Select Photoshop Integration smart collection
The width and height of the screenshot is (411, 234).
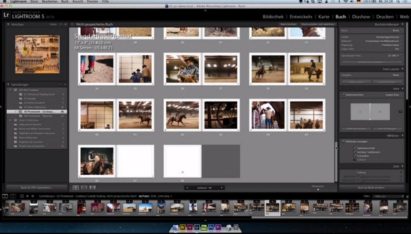[31, 146]
